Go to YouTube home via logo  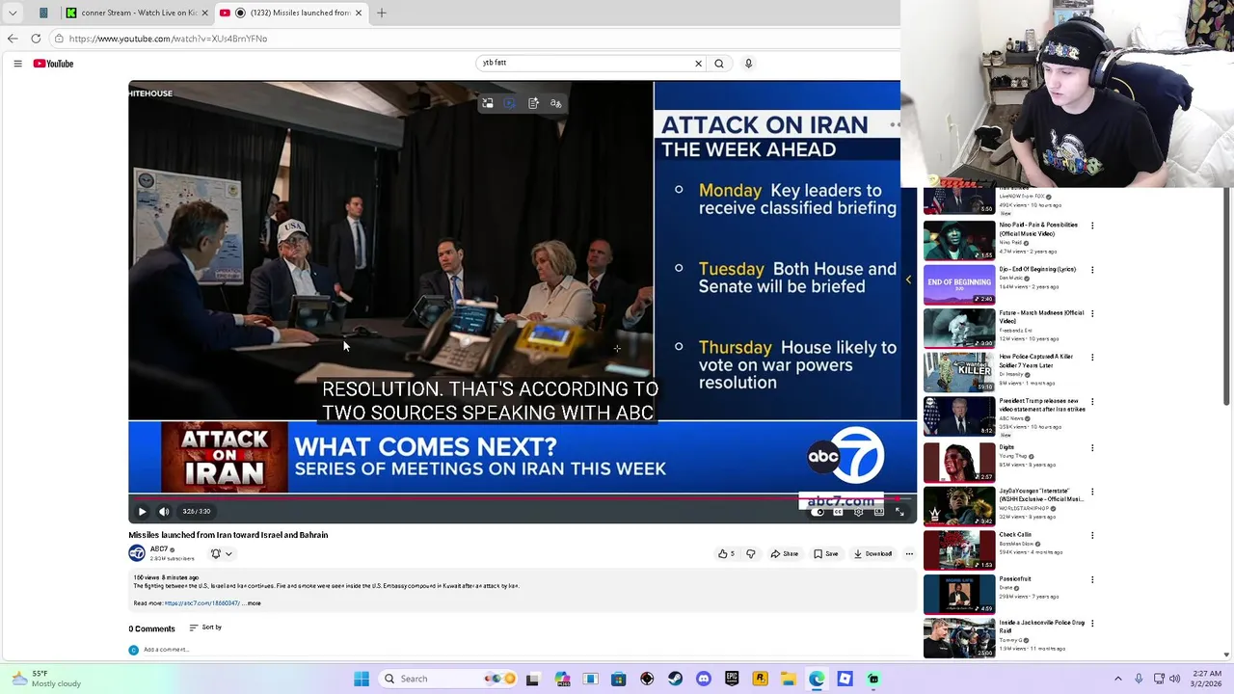click(x=53, y=64)
